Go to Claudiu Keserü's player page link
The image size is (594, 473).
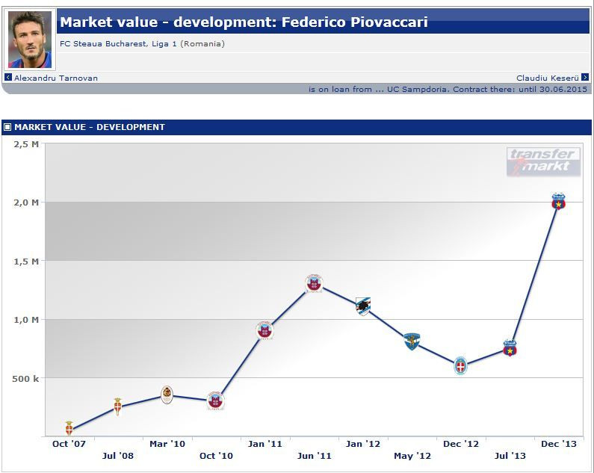(x=548, y=78)
